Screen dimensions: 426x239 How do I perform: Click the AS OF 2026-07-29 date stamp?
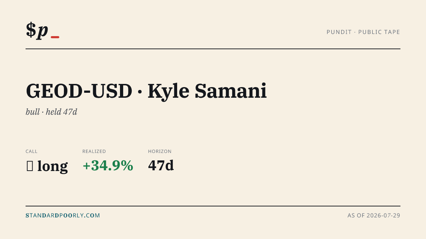click(x=374, y=215)
